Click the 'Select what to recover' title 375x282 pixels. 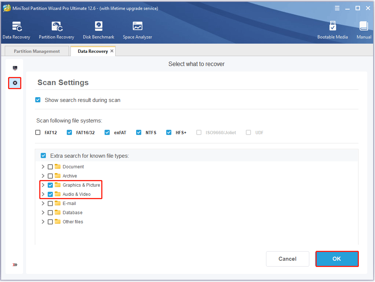[x=196, y=64]
